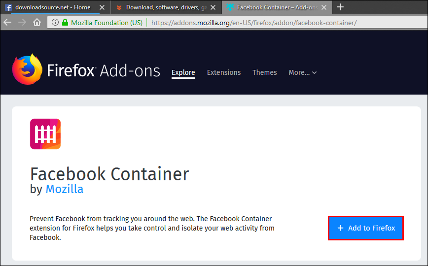Close the Facebook Container tab
The image size is (428, 266).
[324, 7]
